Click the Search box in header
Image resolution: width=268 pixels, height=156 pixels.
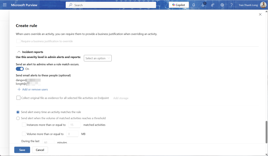pos(111,5)
